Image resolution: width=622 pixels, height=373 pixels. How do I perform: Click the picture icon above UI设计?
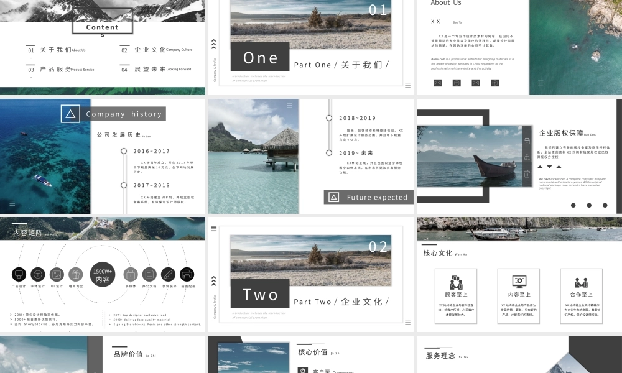point(57,274)
